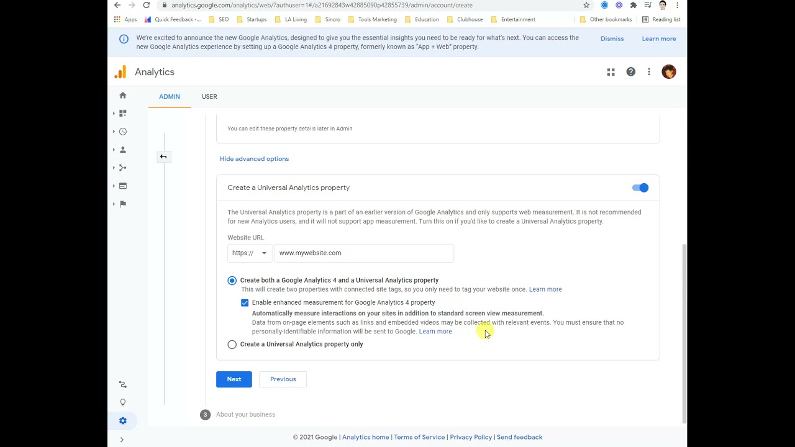
Task: Switch to the USER tab
Action: click(x=209, y=97)
